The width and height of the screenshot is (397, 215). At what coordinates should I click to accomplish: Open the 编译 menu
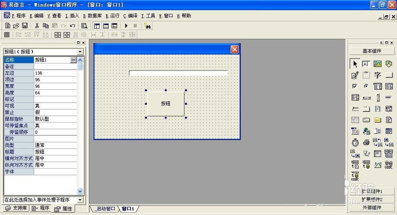pyautogui.click(x=130, y=16)
